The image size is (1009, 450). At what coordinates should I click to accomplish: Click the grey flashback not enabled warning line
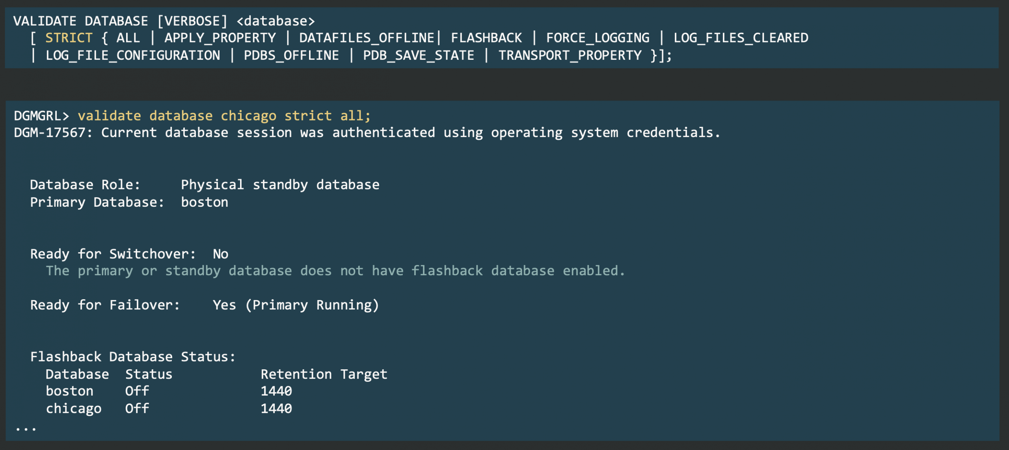pyautogui.click(x=335, y=271)
